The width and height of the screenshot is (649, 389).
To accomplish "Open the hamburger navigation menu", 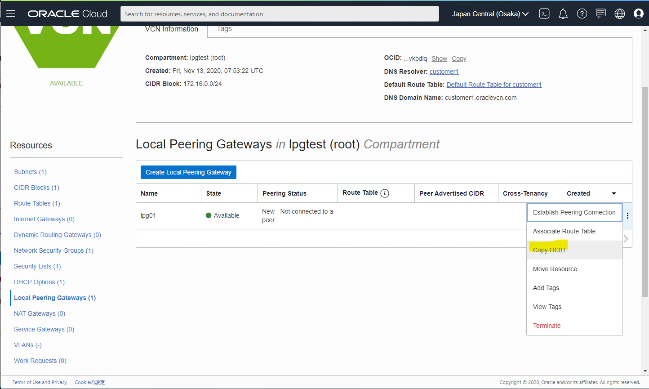I will [x=11, y=13].
